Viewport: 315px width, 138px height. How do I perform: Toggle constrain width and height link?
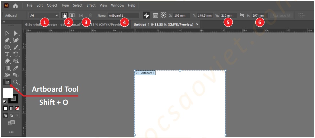click(242, 15)
